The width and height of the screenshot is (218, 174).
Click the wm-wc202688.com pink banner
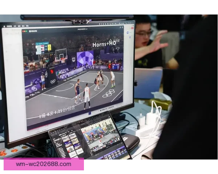44,164
